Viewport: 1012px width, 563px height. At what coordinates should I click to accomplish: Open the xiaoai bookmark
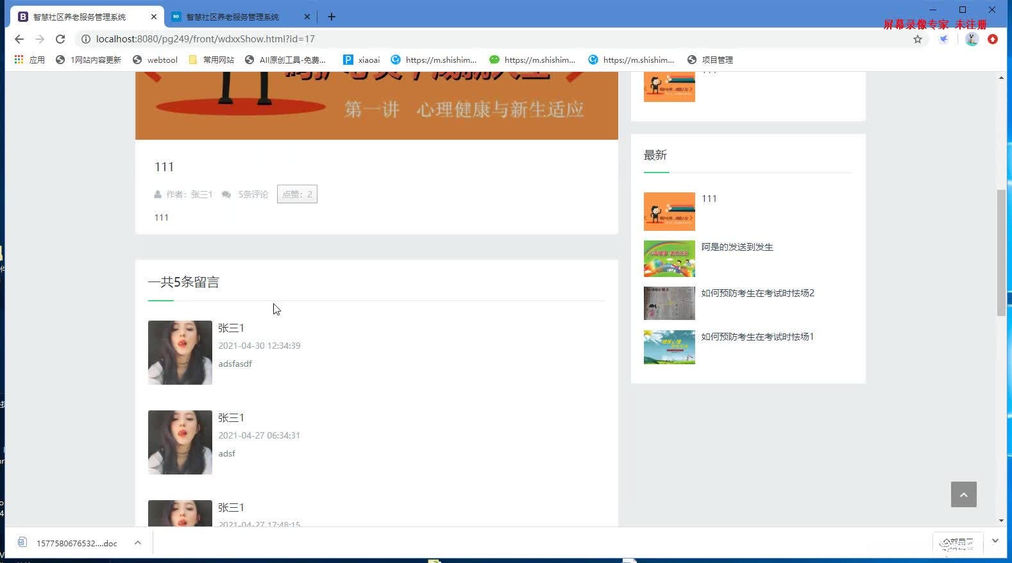coord(361,60)
